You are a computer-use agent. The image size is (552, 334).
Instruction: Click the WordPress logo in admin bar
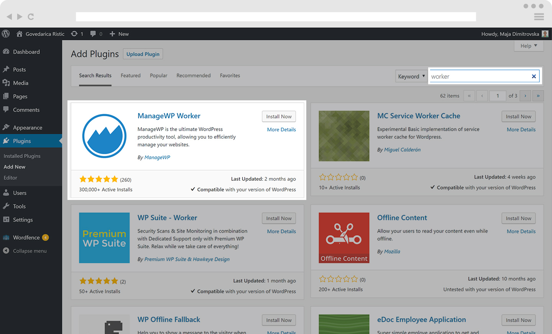point(6,34)
